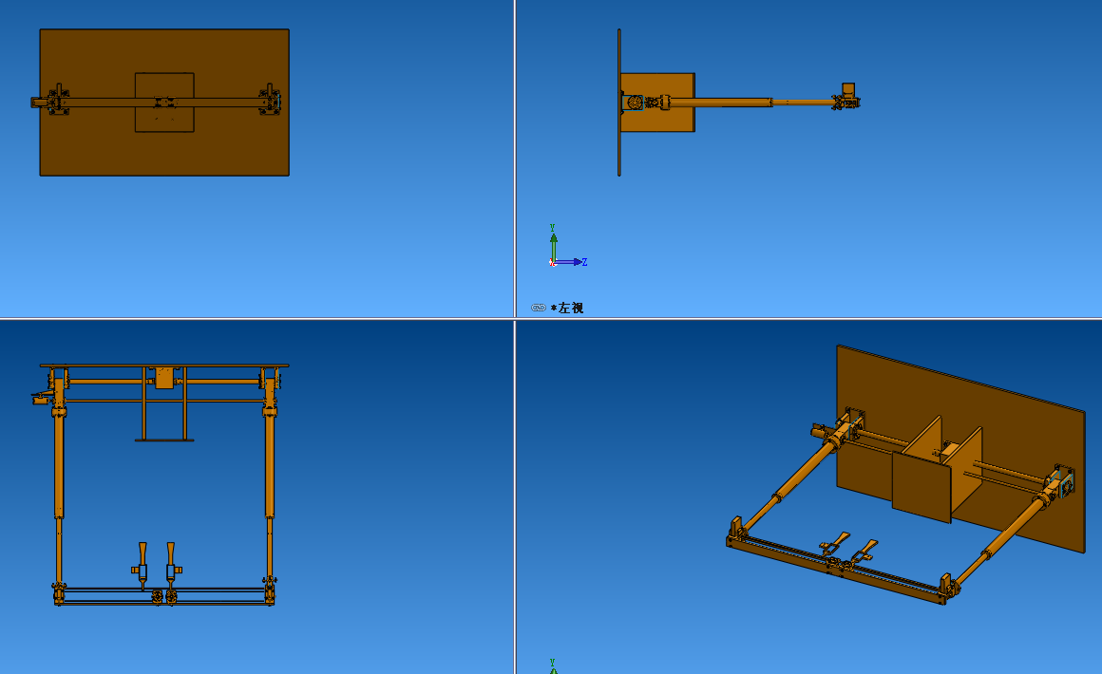Image resolution: width=1102 pixels, height=674 pixels.
Task: Open the *左视 view orientation label
Action: pos(569,308)
